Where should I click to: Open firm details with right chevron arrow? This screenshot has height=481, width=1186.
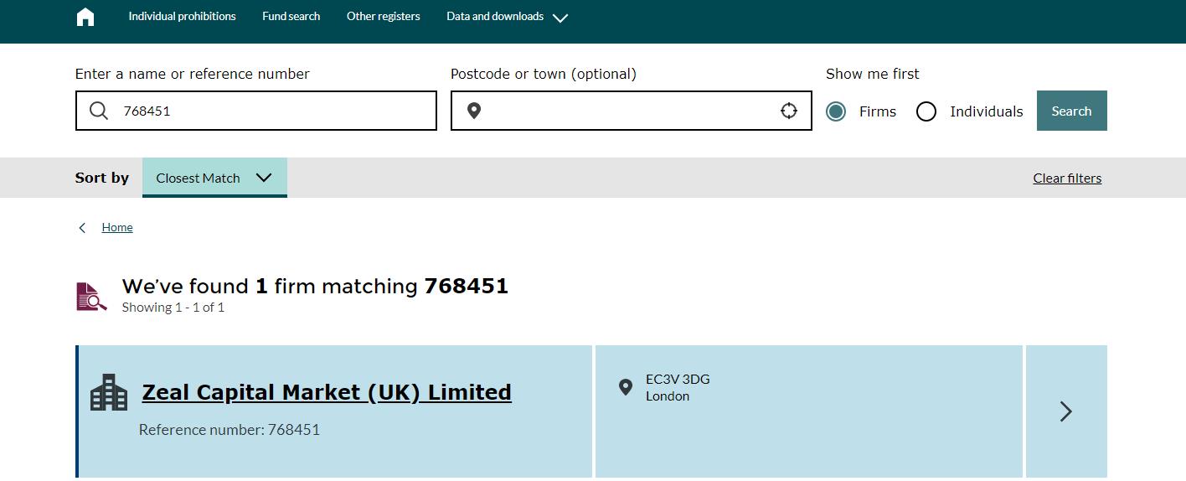[x=1066, y=411]
